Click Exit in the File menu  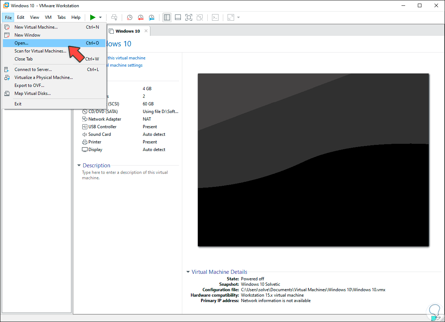[x=54, y=104]
